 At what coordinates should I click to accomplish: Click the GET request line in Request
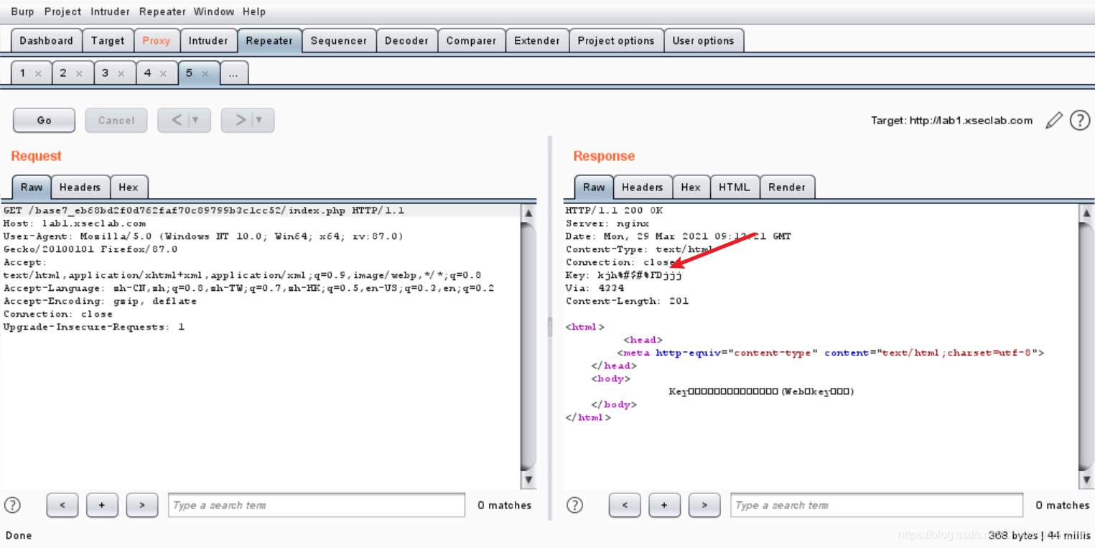[204, 210]
